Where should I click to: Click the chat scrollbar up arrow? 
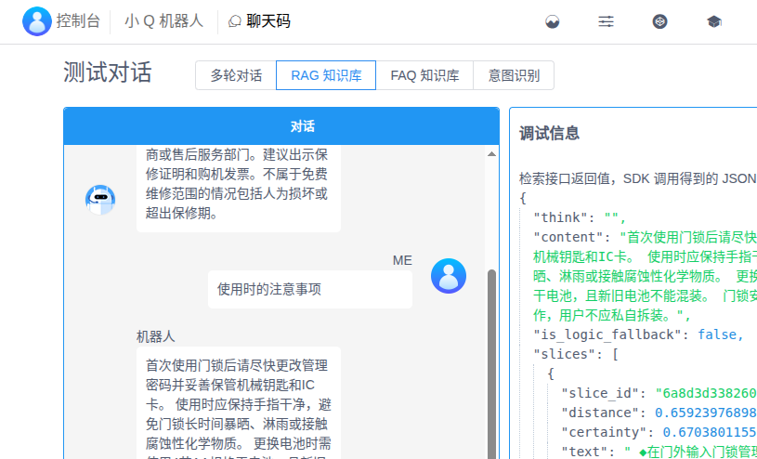[x=491, y=154]
